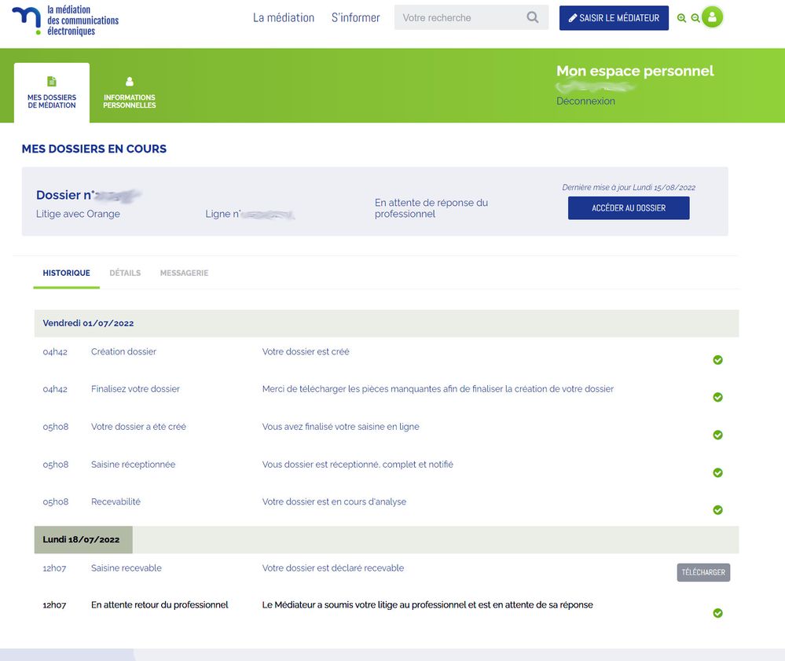This screenshot has height=661, width=785.
Task: Click En attente de réponse du professionnel status
Action: click(x=431, y=208)
